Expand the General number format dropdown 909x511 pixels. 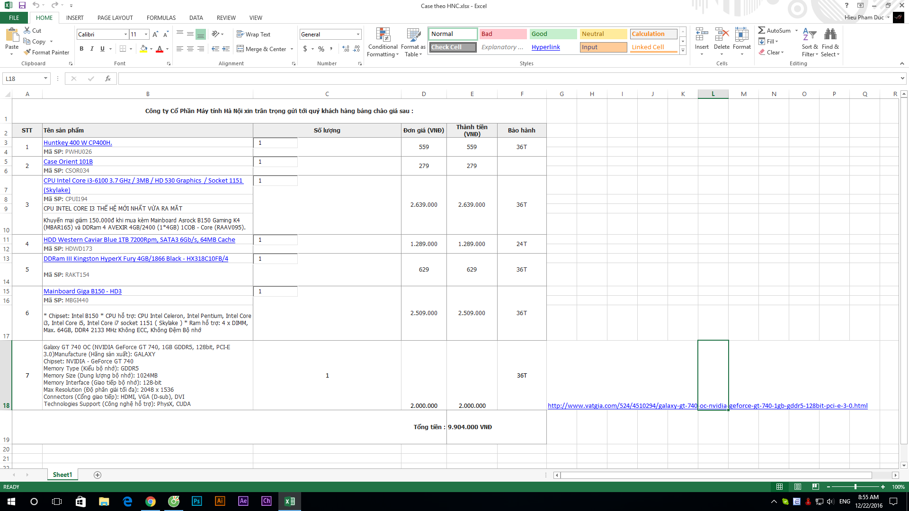(358, 35)
